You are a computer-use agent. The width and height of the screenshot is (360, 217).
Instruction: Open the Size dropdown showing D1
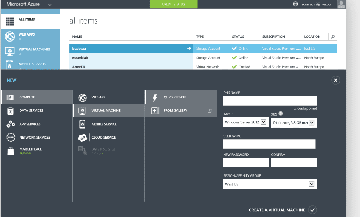(x=294, y=123)
